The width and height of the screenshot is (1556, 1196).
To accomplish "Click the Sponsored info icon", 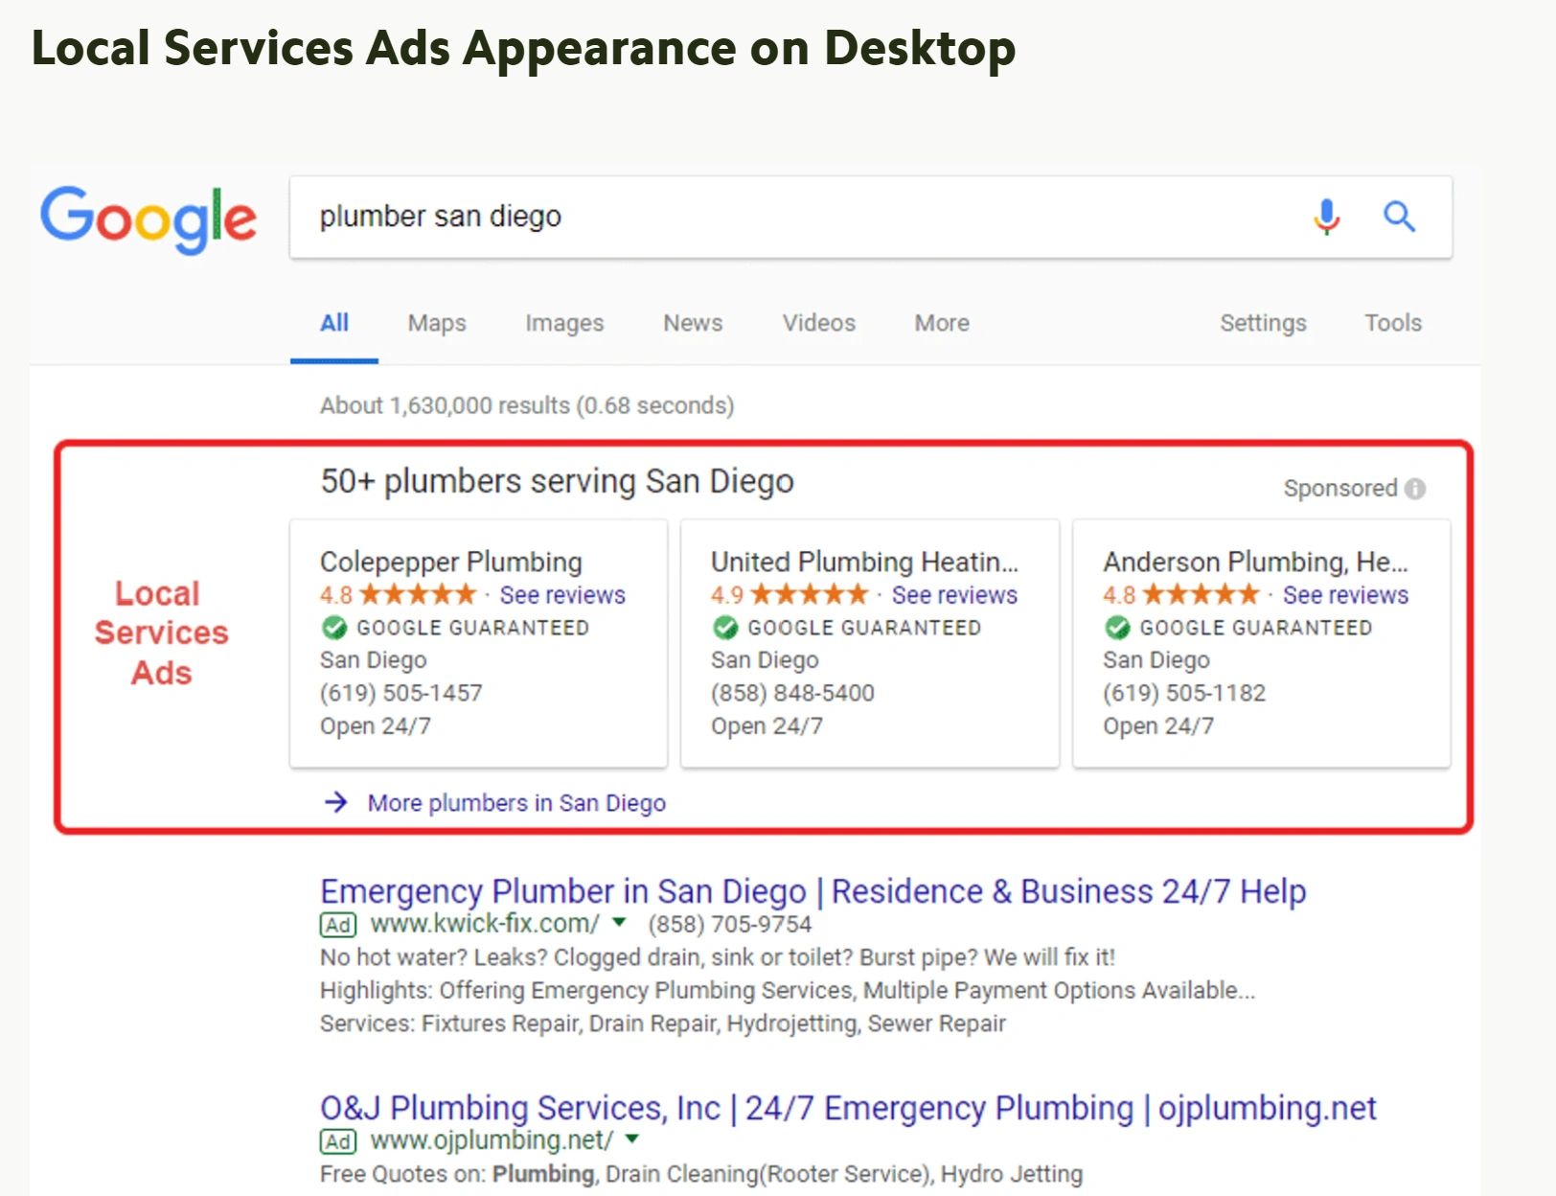I will tap(1415, 489).
